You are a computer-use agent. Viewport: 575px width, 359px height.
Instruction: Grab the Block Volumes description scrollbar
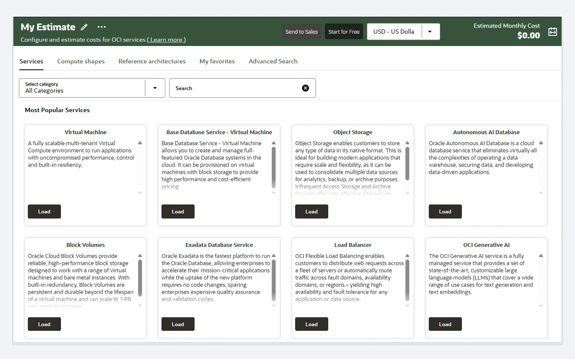pyautogui.click(x=140, y=278)
